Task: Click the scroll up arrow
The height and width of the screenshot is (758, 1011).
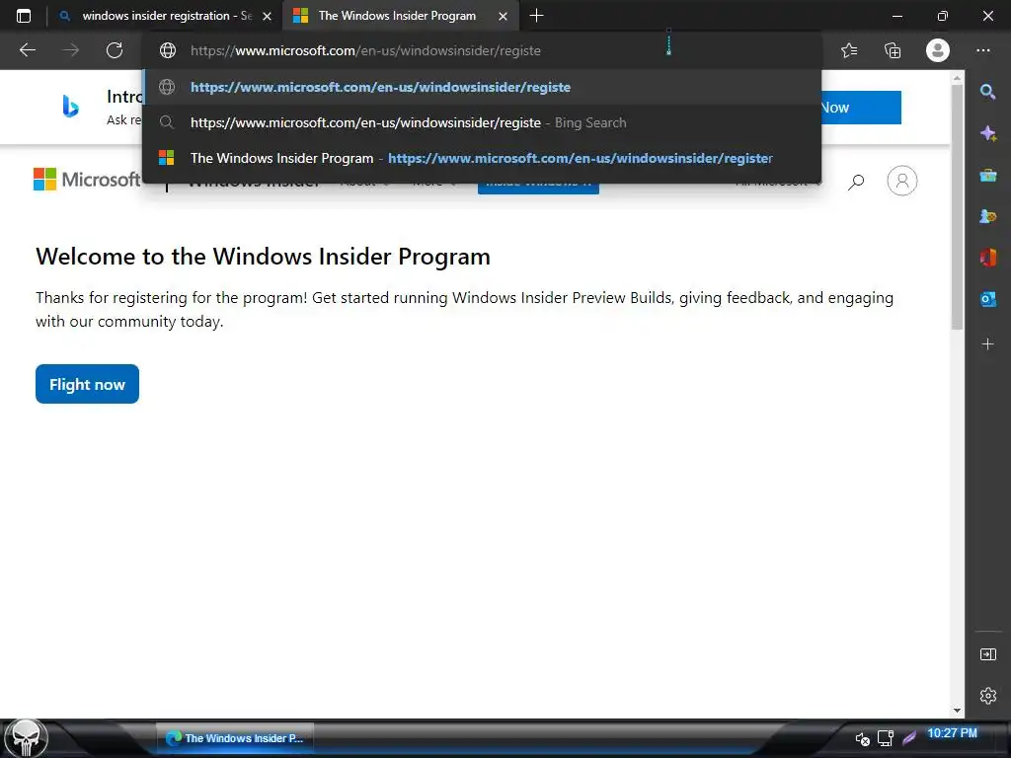Action: click(957, 78)
